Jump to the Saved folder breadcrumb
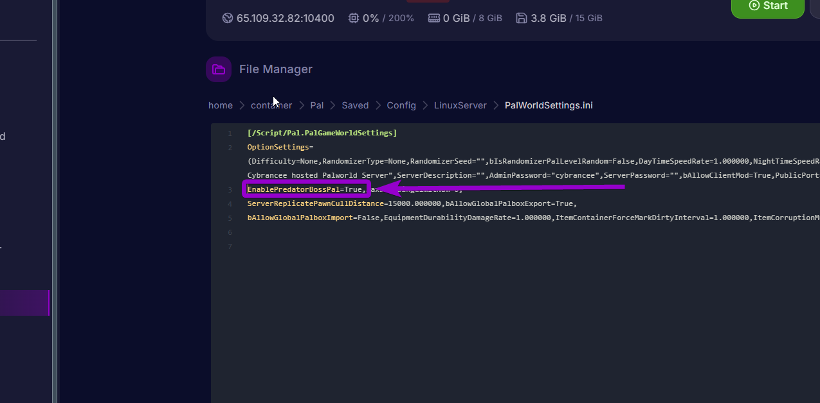 355,105
